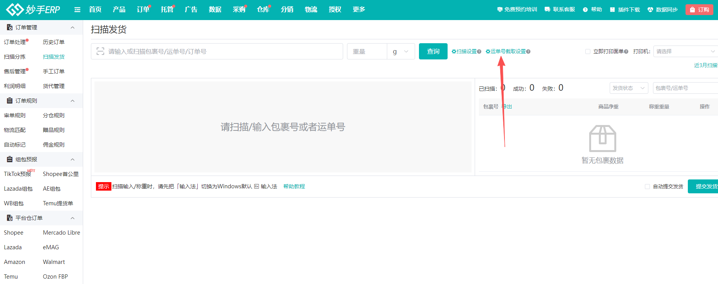Open the 打印机 请选择 dropdown

click(x=685, y=51)
